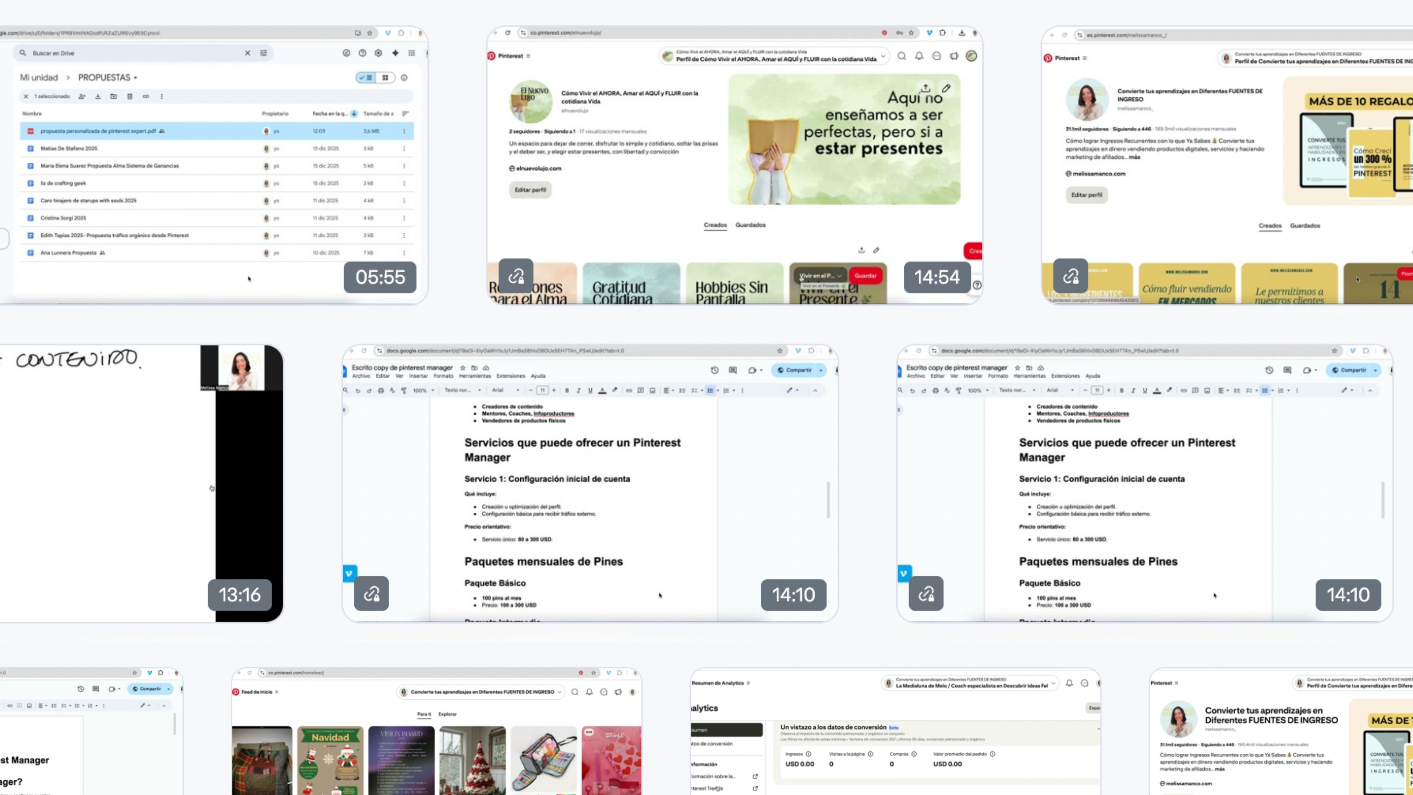Toggle bulleted list in the Docs video beside the whiteboard
This screenshot has height=795, width=1413.
pos(710,391)
